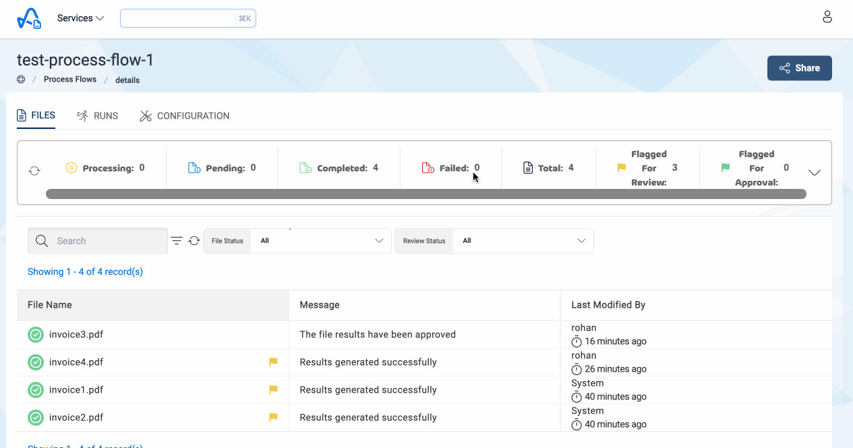Open the filter options icon beside search
The width and height of the screenshot is (853, 448).
coord(176,240)
